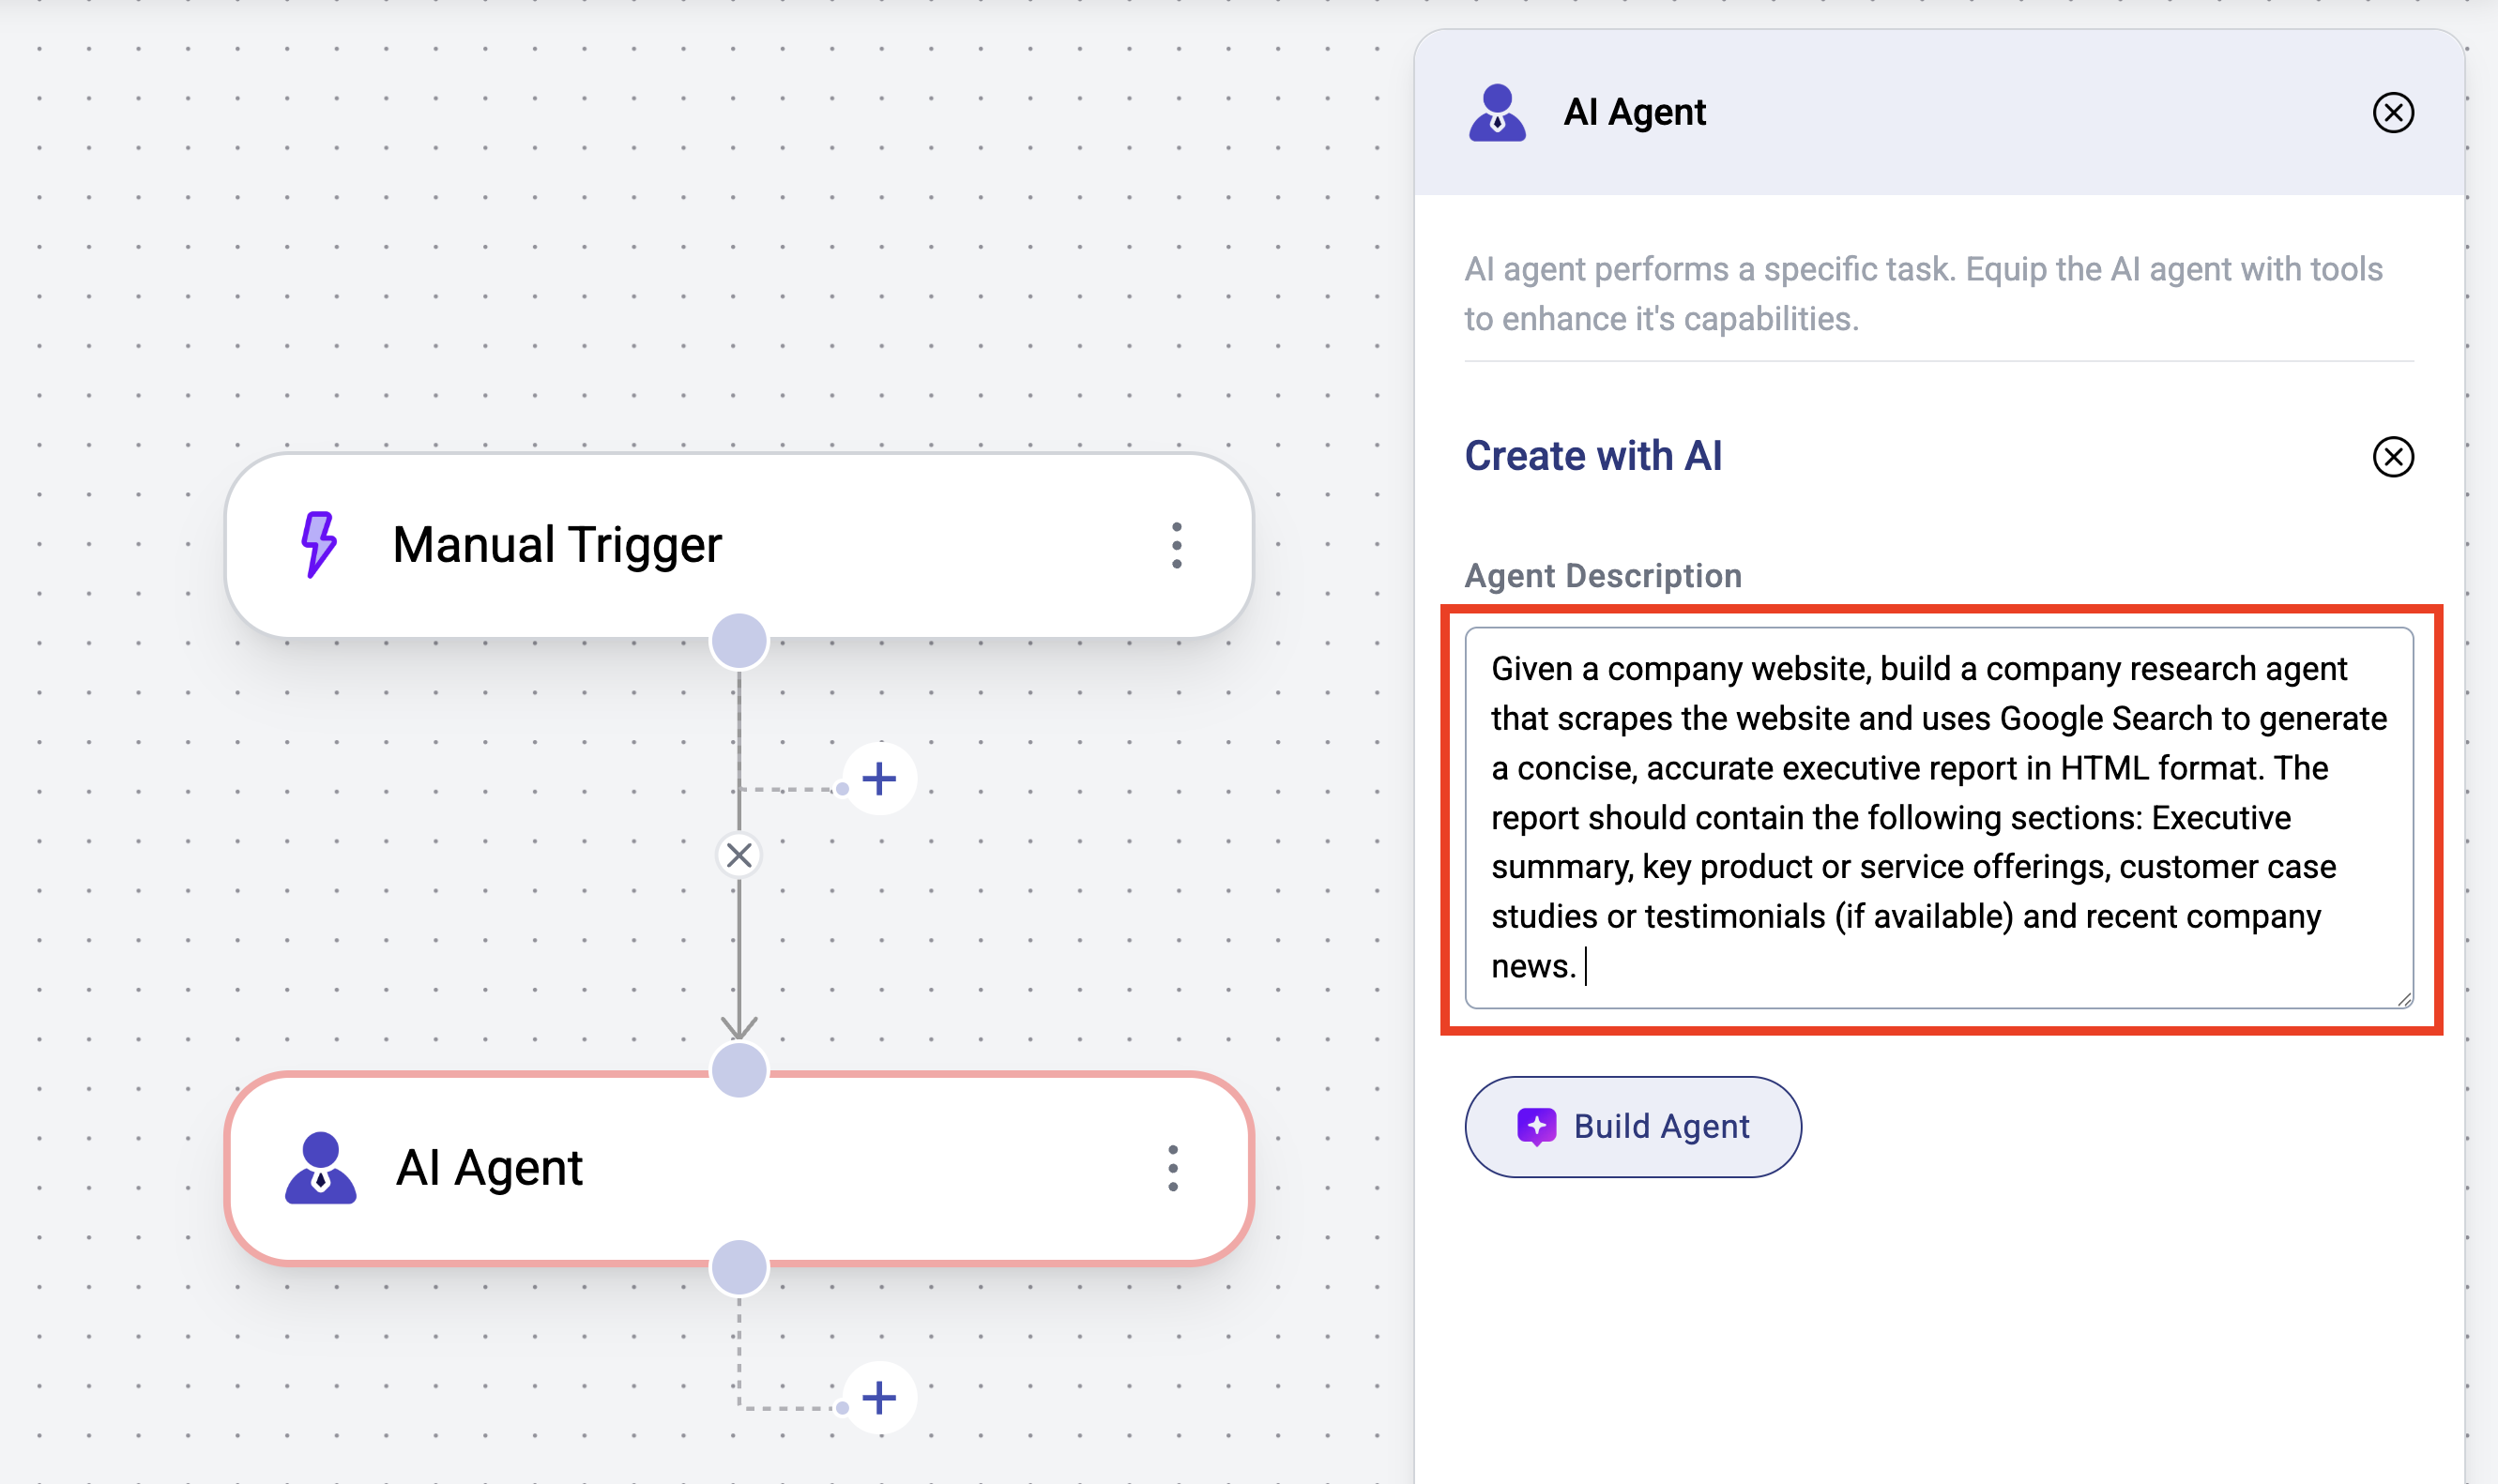The height and width of the screenshot is (1484, 2498).
Task: Select the AI Agent node title
Action: tap(491, 1168)
